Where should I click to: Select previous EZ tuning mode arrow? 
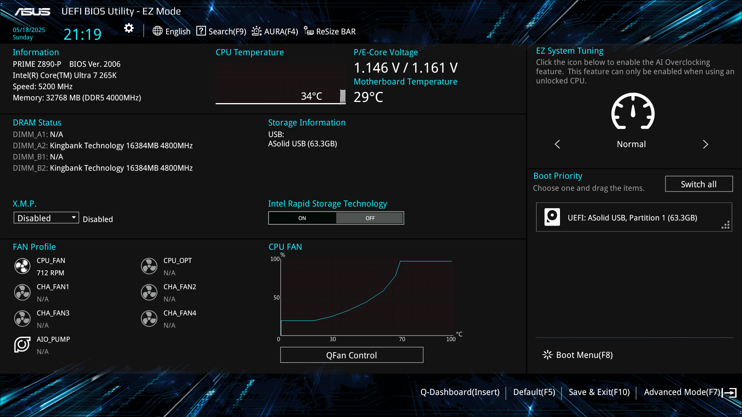pos(557,144)
